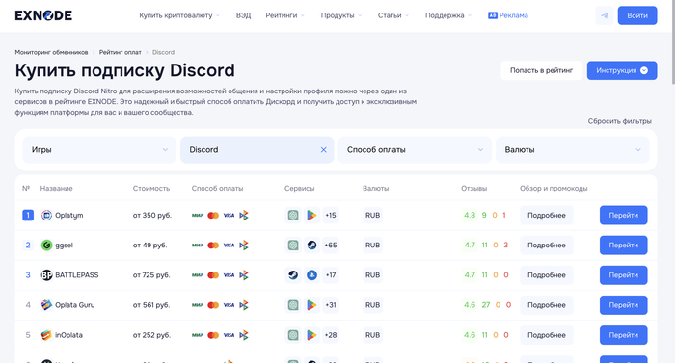Go to Рейтинг оплат breadcrumb
This screenshot has width=675, height=363.
(x=121, y=52)
